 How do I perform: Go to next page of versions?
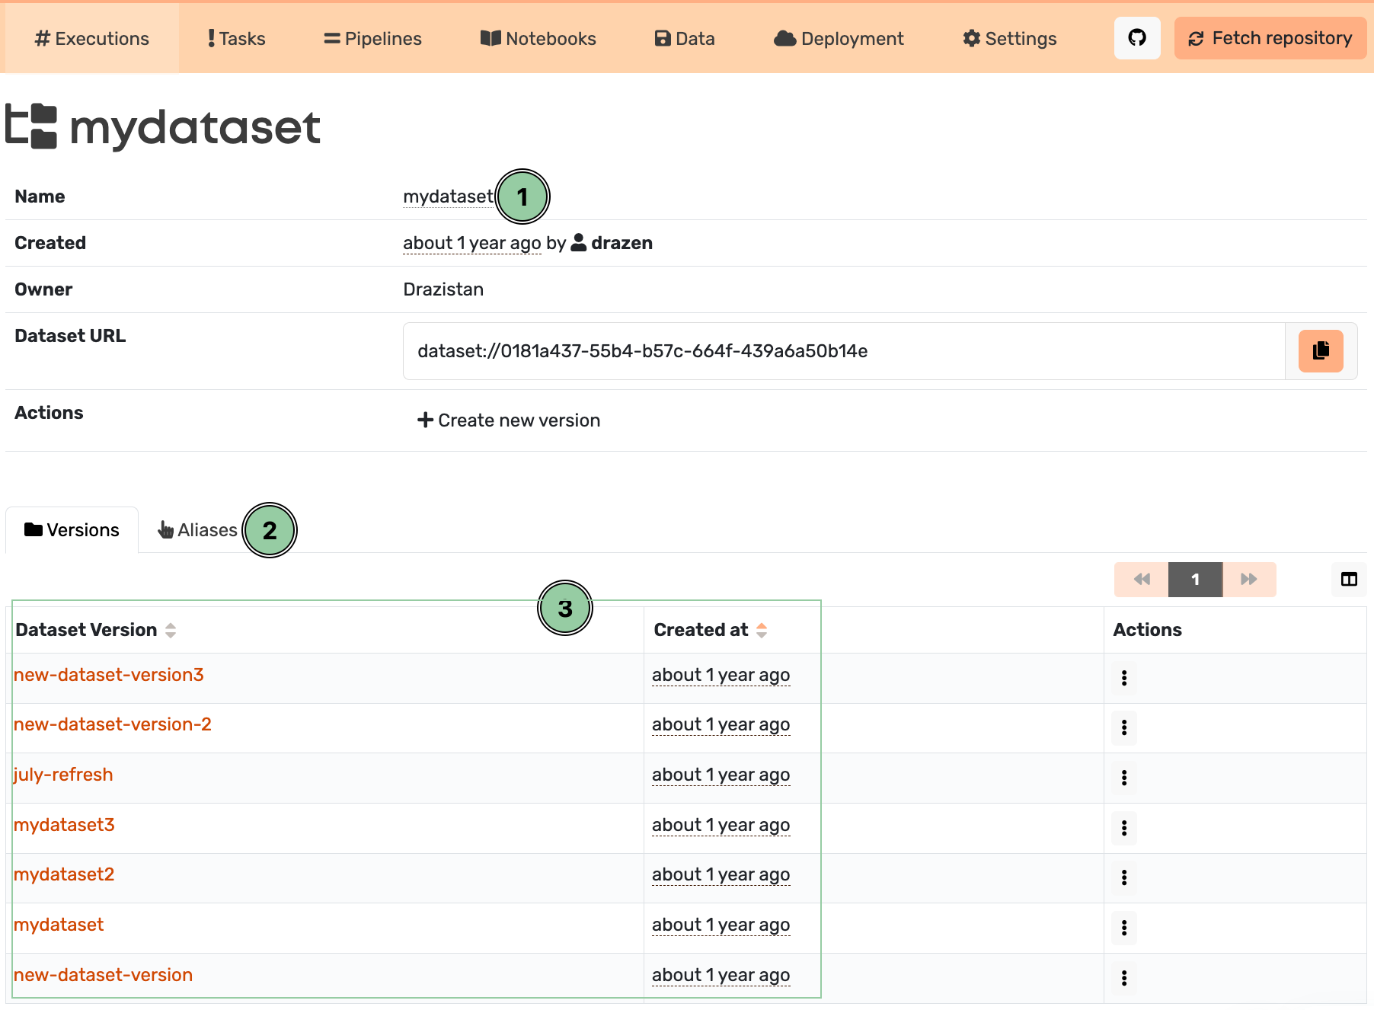click(x=1248, y=580)
